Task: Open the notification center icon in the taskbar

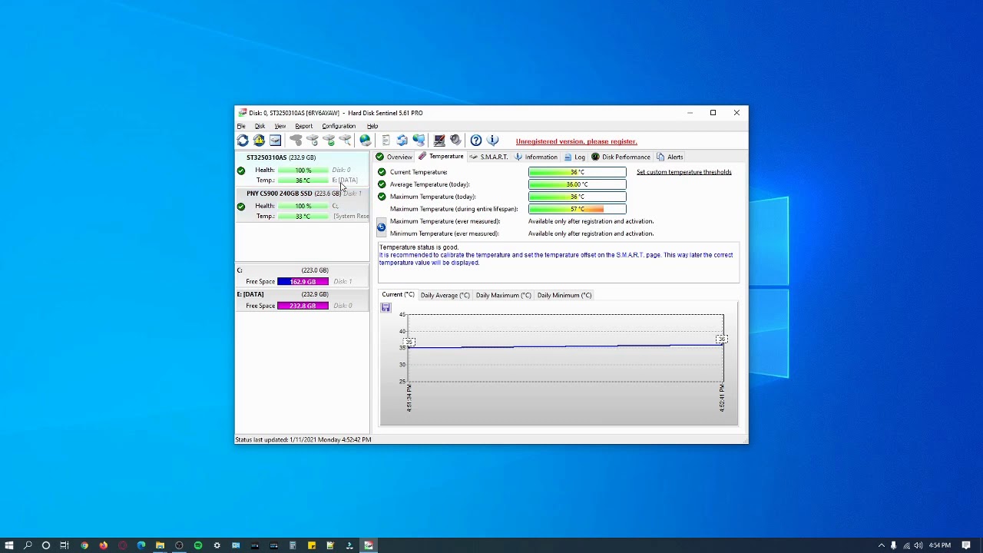Action: pyautogui.click(x=966, y=545)
